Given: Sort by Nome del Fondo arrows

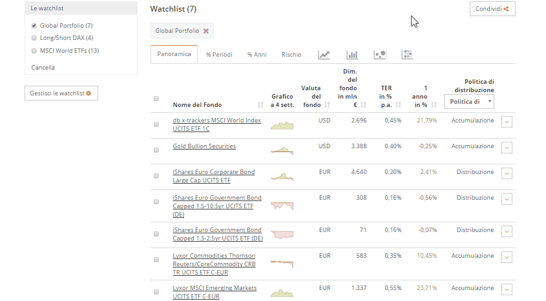Looking at the screenshot, I should [260, 105].
